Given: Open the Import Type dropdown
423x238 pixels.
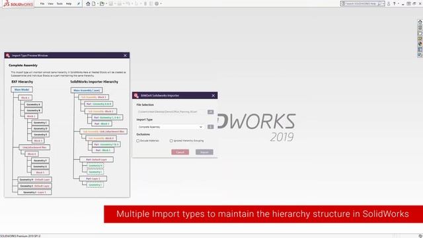Looking at the screenshot, I should (171, 127).
